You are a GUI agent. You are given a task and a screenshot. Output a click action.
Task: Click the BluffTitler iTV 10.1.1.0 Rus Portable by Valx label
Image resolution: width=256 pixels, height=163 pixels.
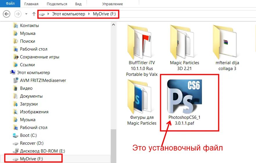pyautogui.click(x=142, y=69)
